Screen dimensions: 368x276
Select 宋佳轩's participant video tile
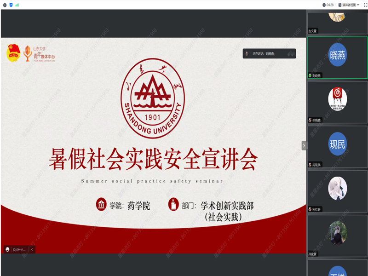pos(337,189)
